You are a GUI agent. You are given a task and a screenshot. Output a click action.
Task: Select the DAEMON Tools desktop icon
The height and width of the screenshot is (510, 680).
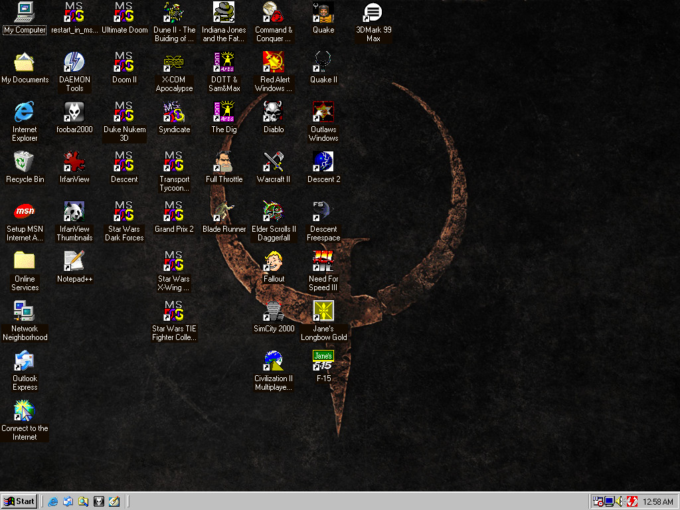point(74,62)
